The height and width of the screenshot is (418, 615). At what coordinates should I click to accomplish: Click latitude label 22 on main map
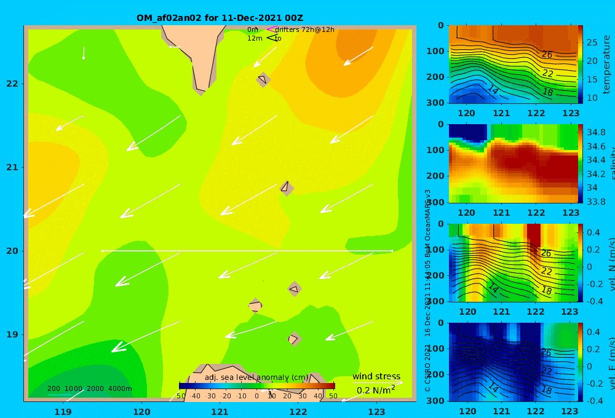12,84
